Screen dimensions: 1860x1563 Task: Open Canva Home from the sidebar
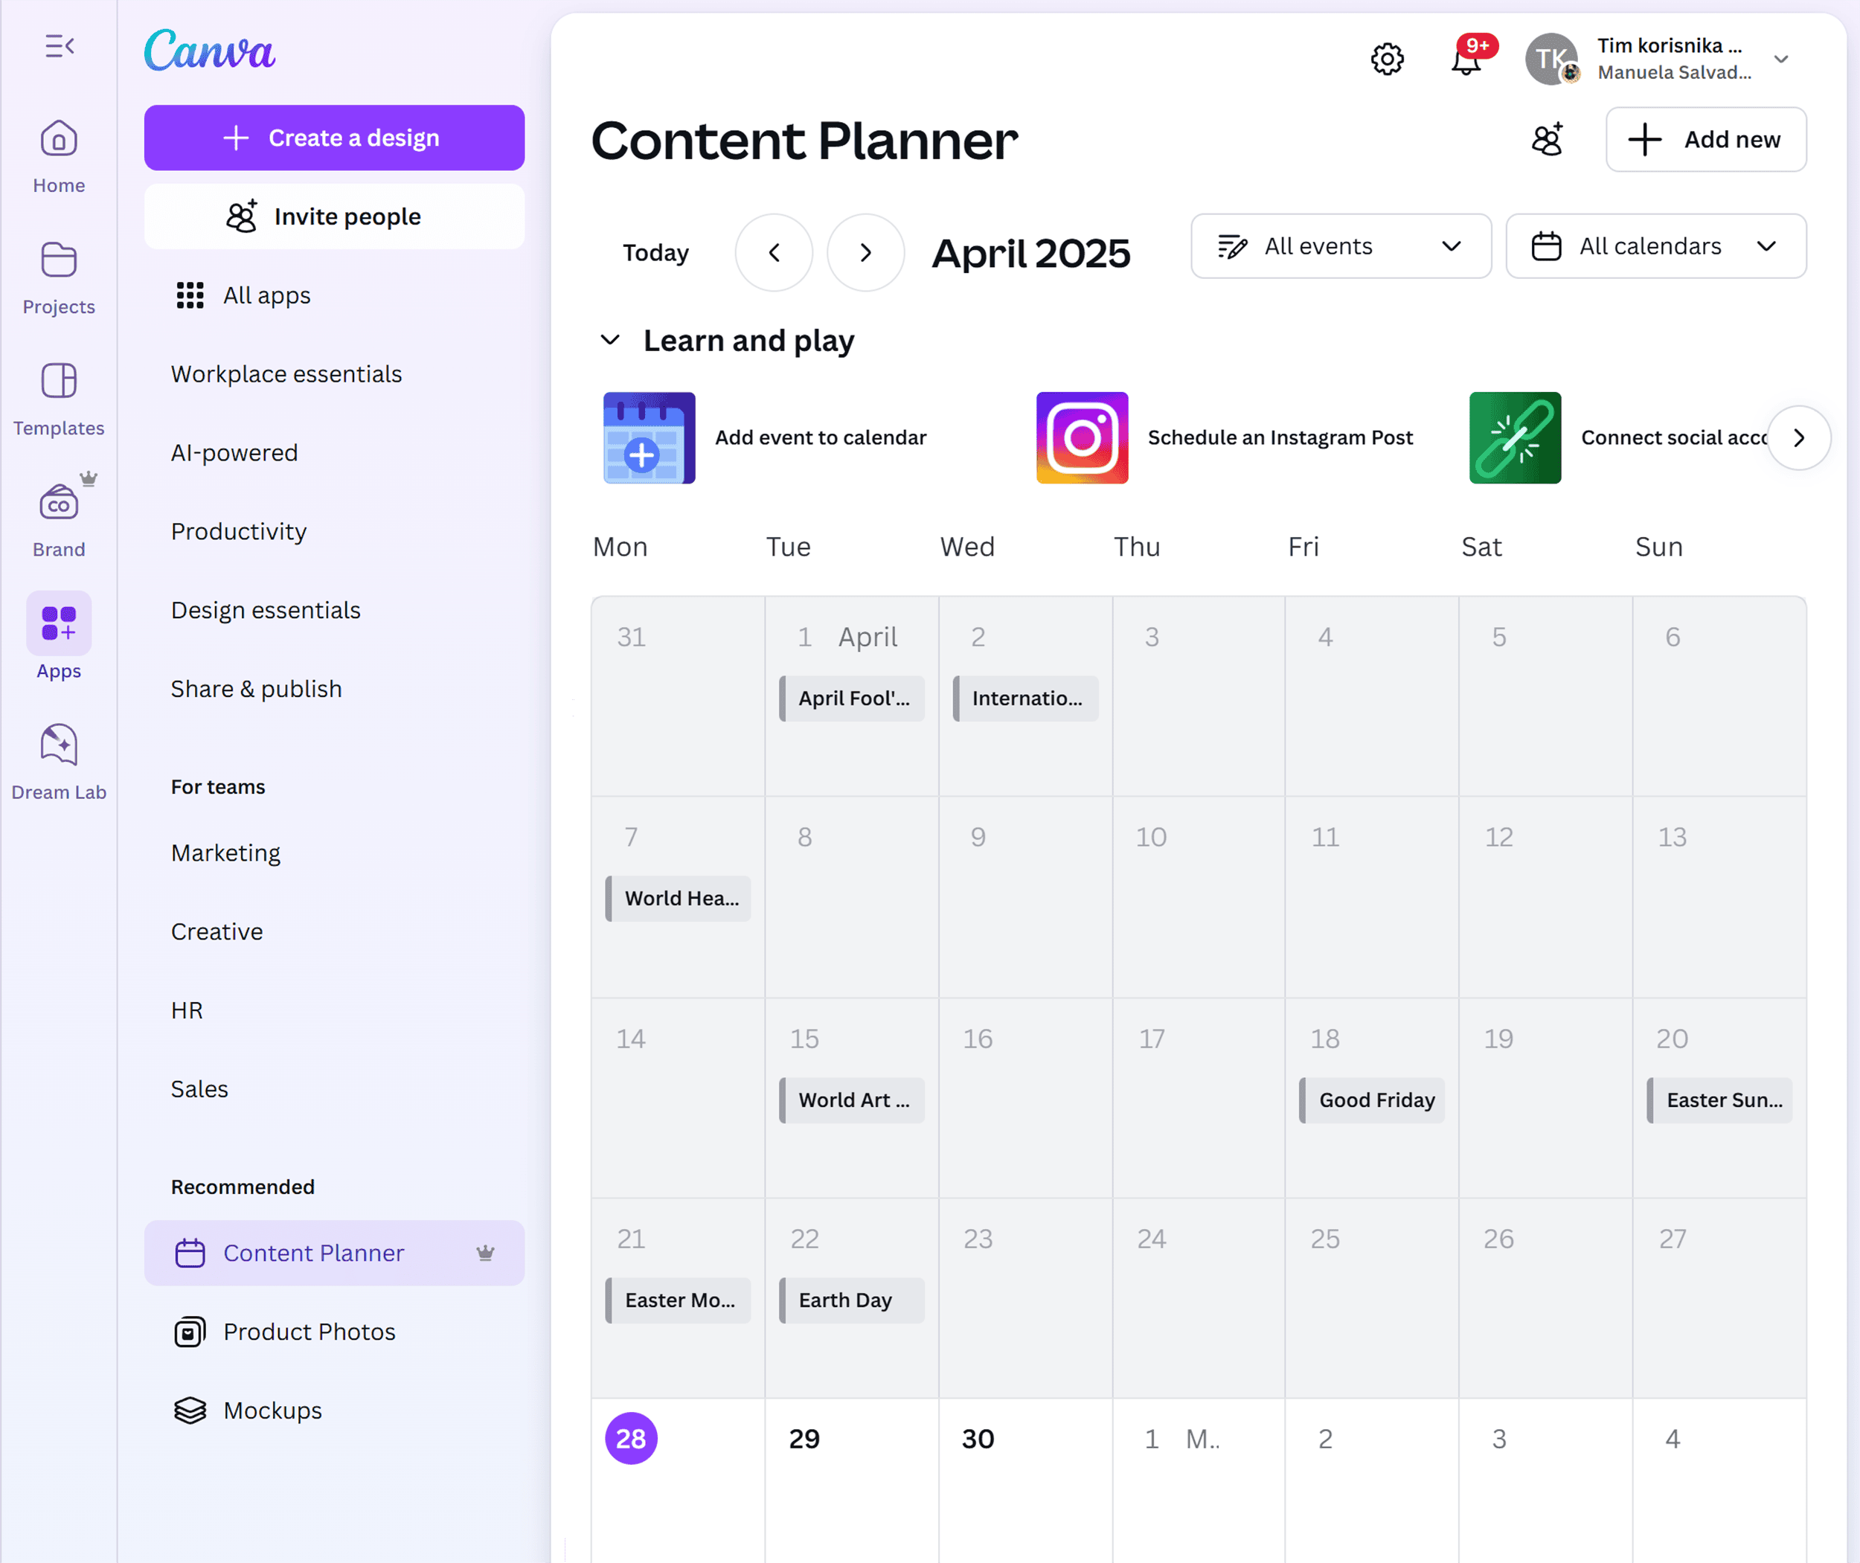click(57, 155)
